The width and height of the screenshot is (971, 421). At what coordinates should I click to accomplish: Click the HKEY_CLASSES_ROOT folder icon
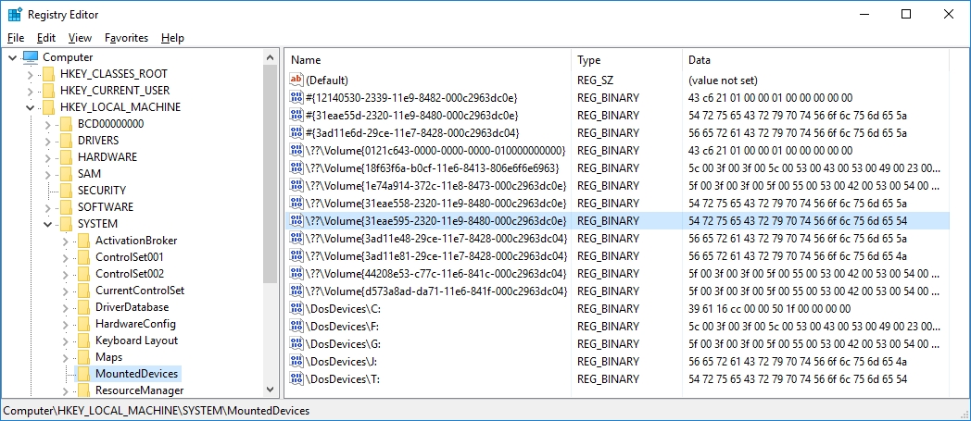tap(49, 74)
